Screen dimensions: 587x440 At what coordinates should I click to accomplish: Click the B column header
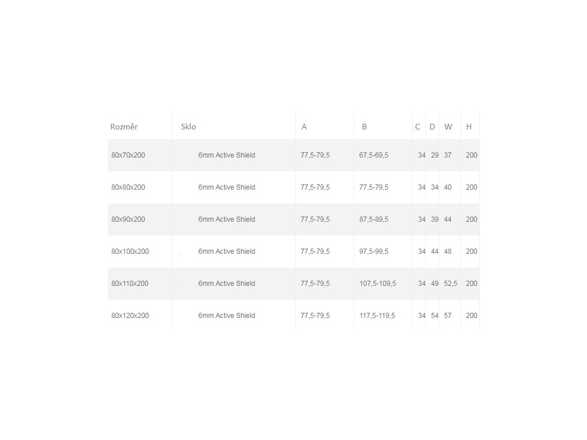pos(364,127)
